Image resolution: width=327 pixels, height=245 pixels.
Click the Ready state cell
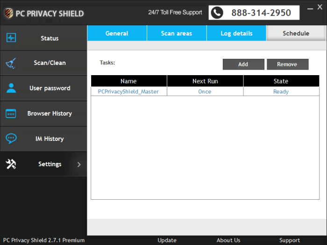pyautogui.click(x=281, y=91)
